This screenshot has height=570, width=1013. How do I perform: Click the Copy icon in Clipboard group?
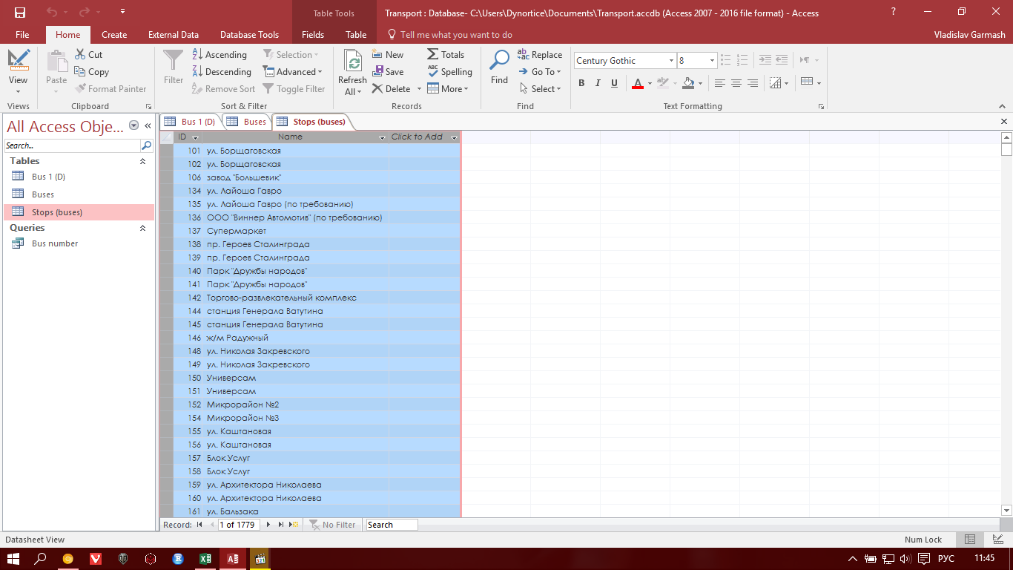(80, 71)
